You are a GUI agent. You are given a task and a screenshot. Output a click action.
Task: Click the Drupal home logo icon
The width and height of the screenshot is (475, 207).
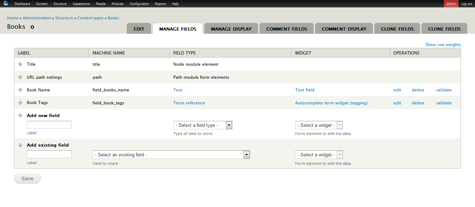click(x=6, y=4)
